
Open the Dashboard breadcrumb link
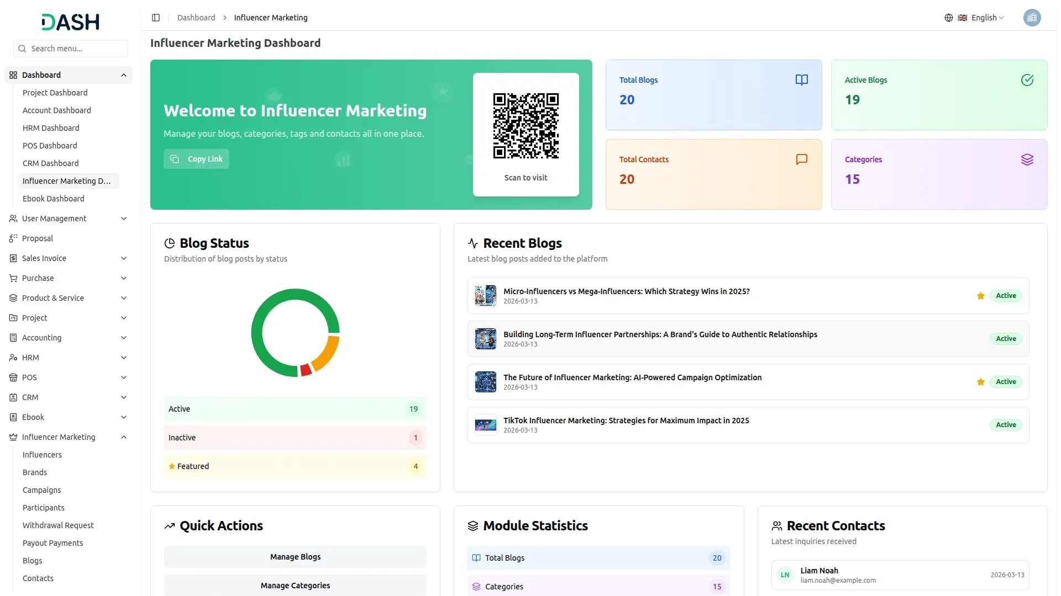196,18
